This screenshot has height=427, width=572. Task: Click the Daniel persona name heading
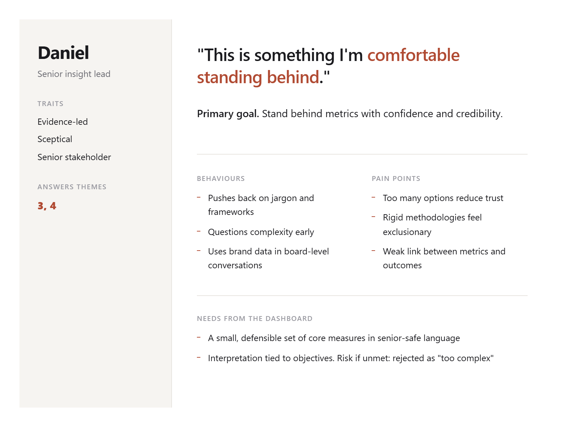click(63, 53)
